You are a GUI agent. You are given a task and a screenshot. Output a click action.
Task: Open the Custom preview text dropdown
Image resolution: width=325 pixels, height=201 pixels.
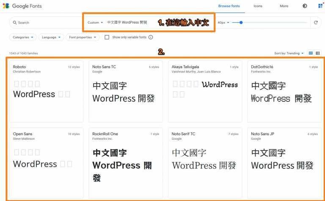click(x=95, y=22)
